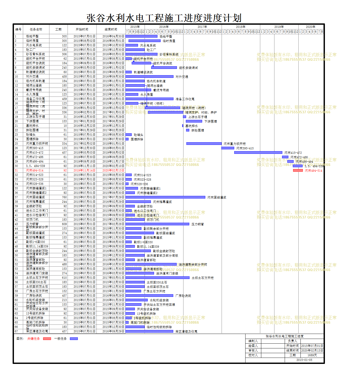Click the 2015-01-05 date in title block
The width and height of the screenshot is (337, 376).
coord(304,360)
